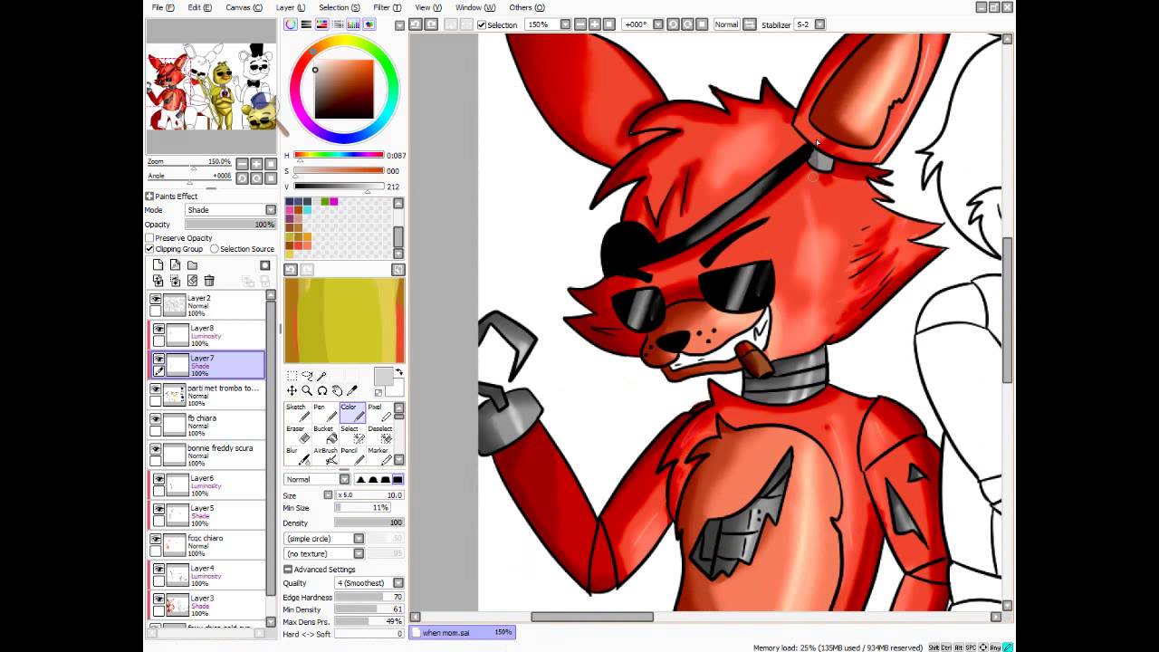This screenshot has width=1159, height=652.
Task: Select the Pixel brush tool
Action: (378, 412)
